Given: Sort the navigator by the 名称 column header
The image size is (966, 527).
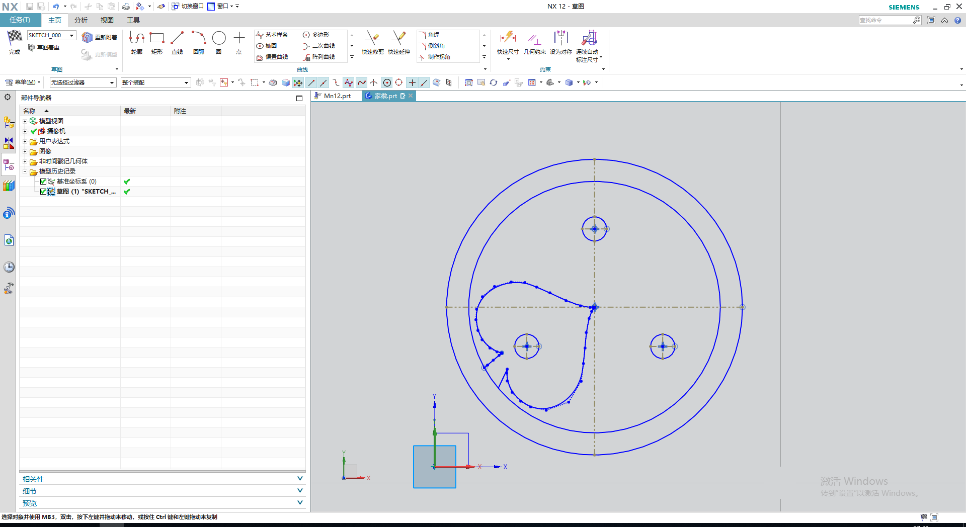Looking at the screenshot, I should click(x=70, y=111).
